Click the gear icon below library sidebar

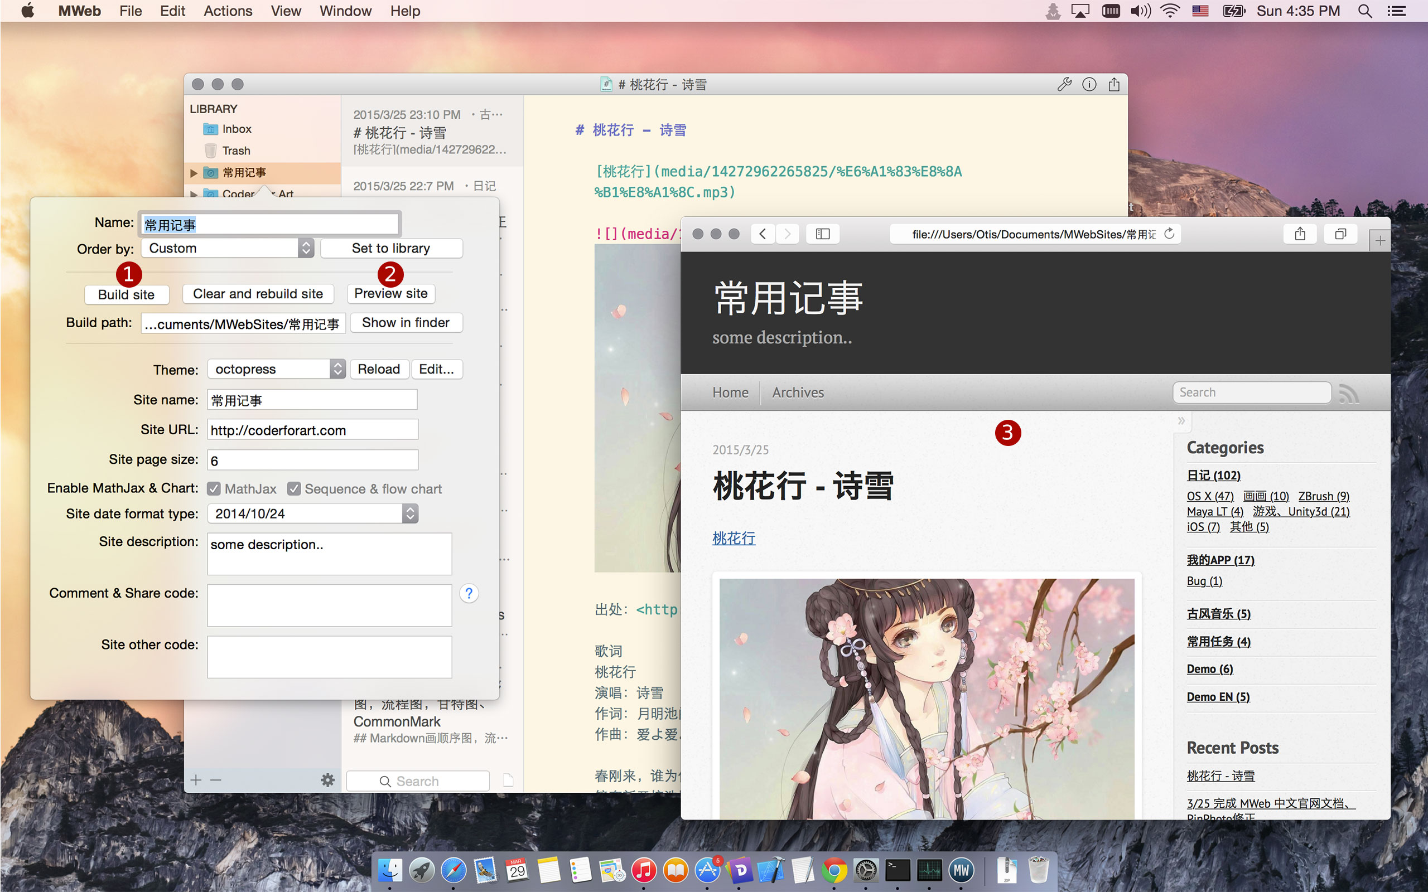pyautogui.click(x=327, y=780)
